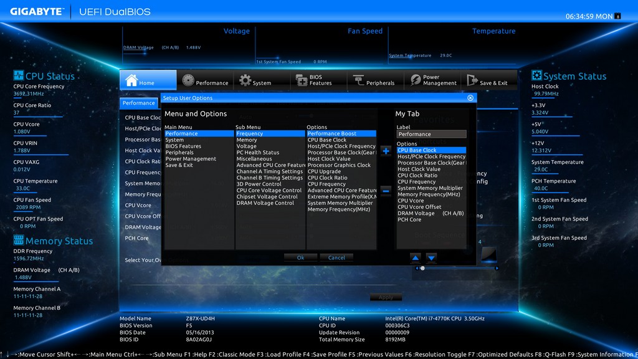The image size is (638, 359).
Task: Click the CPU Status icon
Action: (x=18, y=75)
